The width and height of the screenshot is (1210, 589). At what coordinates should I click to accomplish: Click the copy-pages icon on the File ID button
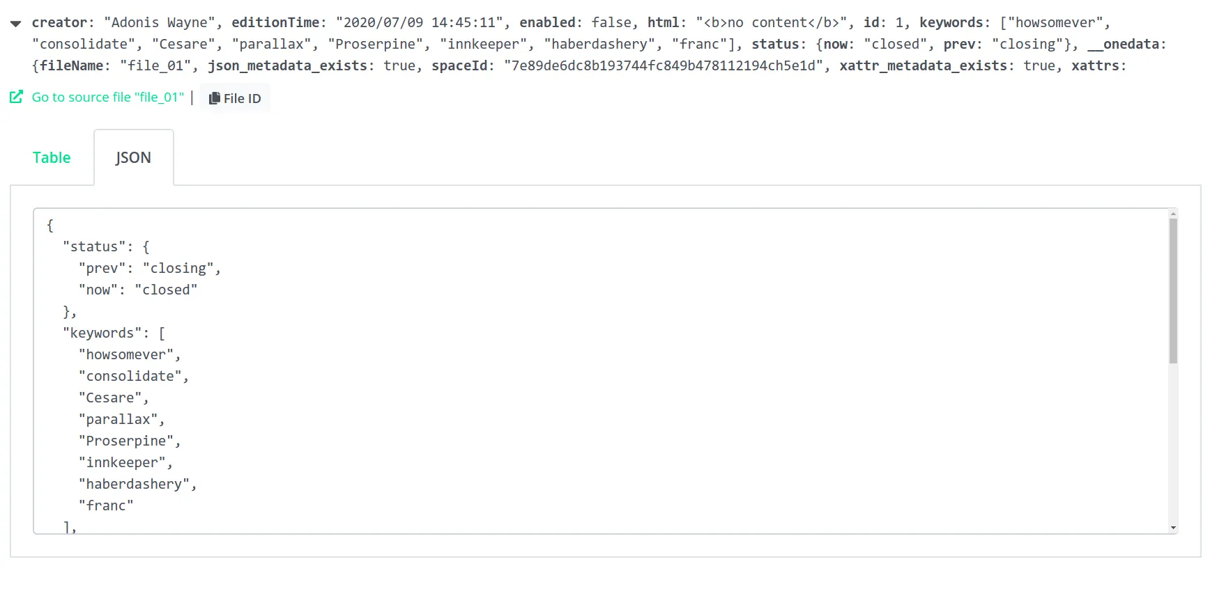pos(214,97)
